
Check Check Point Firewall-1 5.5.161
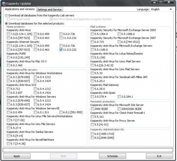pos(92,117)
